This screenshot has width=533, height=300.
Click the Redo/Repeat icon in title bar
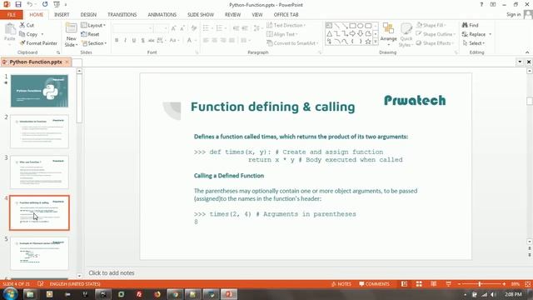coord(45,4)
